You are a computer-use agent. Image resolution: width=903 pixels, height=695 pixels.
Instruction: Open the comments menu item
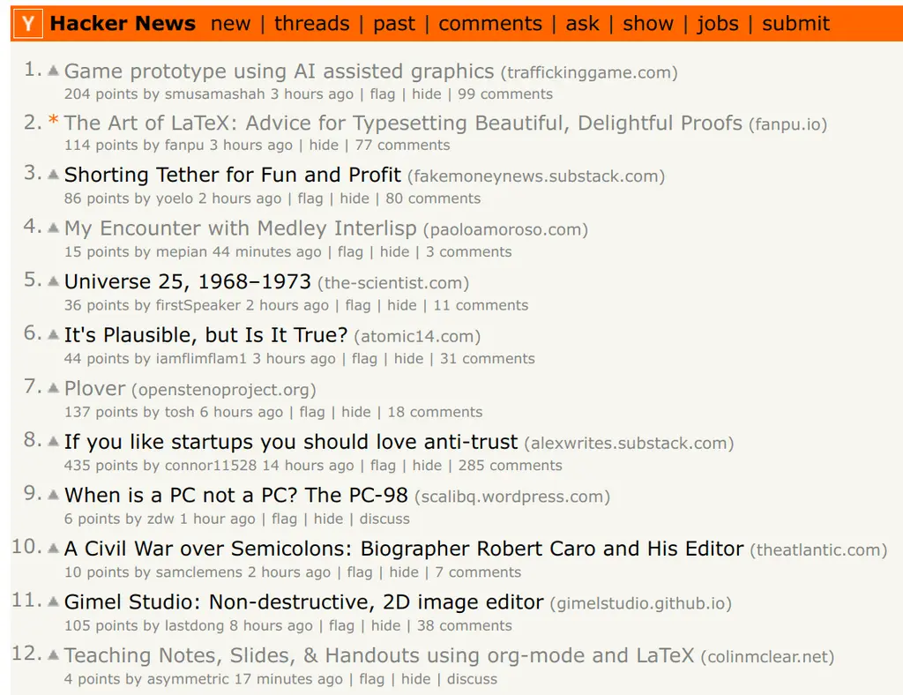[490, 24]
